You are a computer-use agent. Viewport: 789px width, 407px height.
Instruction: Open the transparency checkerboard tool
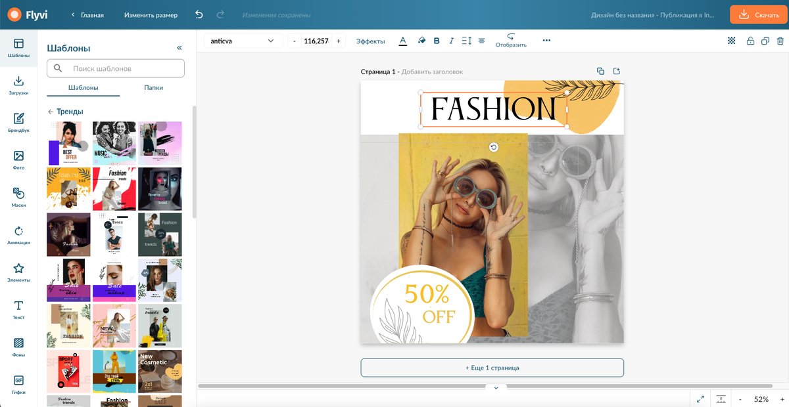pos(731,41)
